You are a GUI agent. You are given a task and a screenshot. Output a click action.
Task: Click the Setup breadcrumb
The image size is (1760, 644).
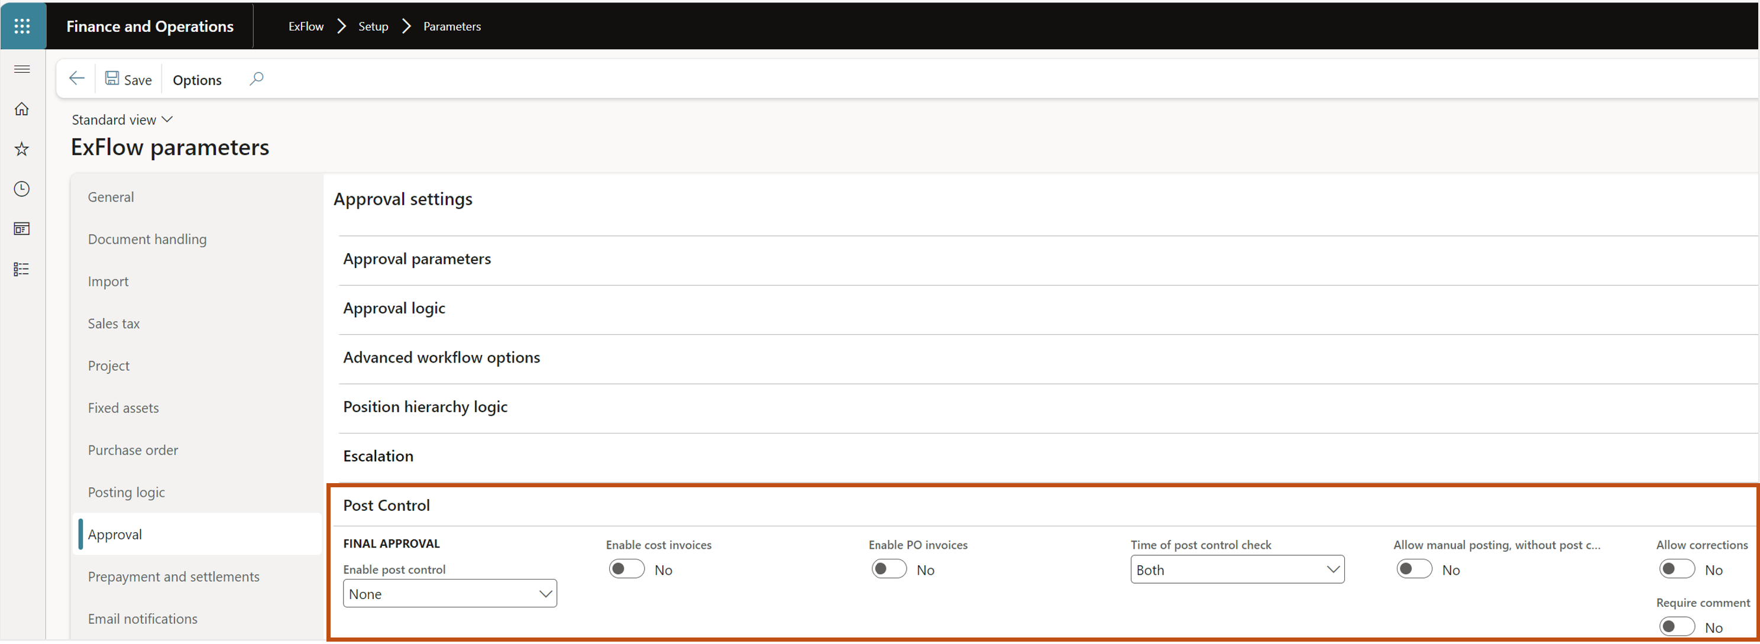[373, 26]
